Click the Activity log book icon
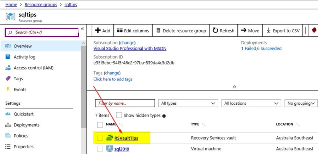The width and height of the screenshot is (318, 154). (x=8, y=57)
